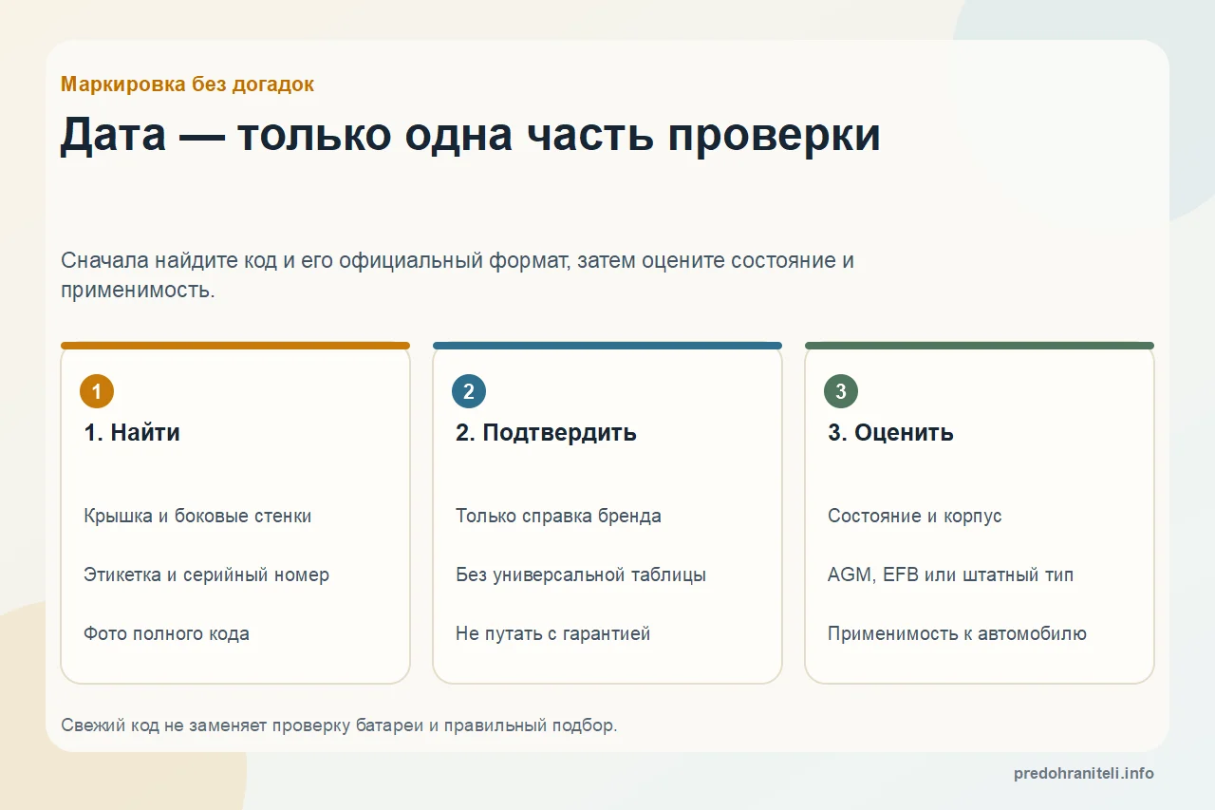This screenshot has height=810, width=1215.
Task: Click the orange step 1 circle badge
Action: tap(97, 391)
